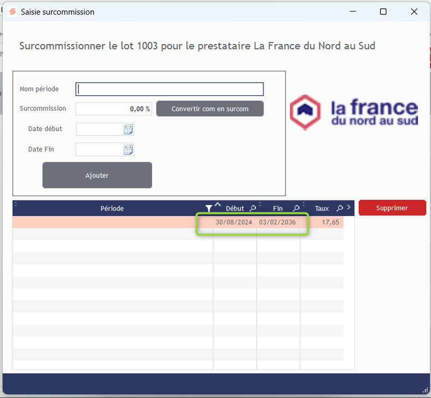Click the table's right chevron after Taux
Image resolution: width=431 pixels, height=398 pixels.
349,207
